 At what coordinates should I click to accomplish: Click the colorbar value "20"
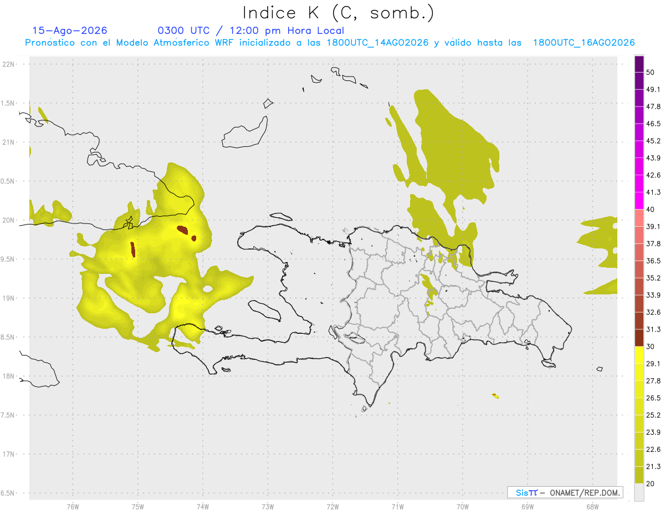[x=651, y=484]
